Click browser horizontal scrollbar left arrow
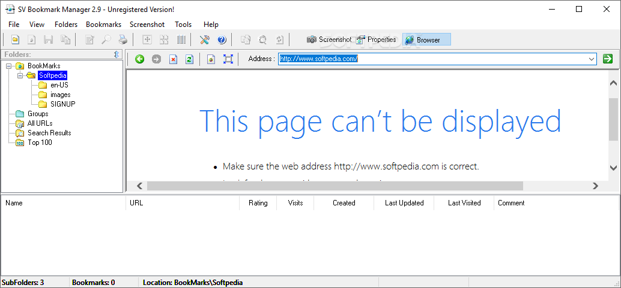 pos(139,186)
